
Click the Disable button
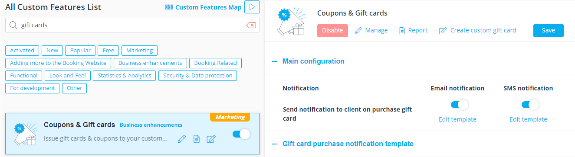(x=332, y=30)
